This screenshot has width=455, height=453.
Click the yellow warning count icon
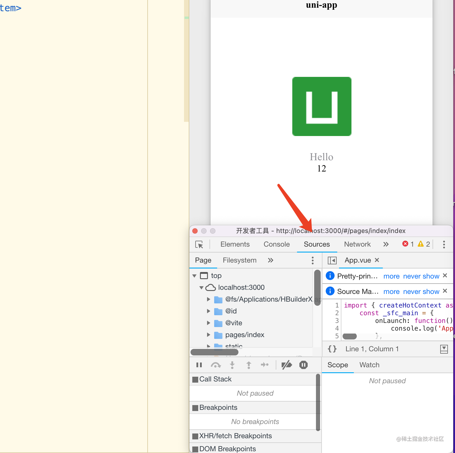(x=420, y=244)
